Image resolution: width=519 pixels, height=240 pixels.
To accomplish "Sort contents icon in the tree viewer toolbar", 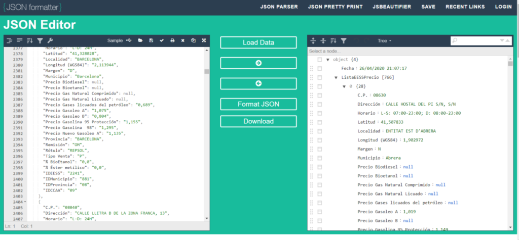I will 333,41.
